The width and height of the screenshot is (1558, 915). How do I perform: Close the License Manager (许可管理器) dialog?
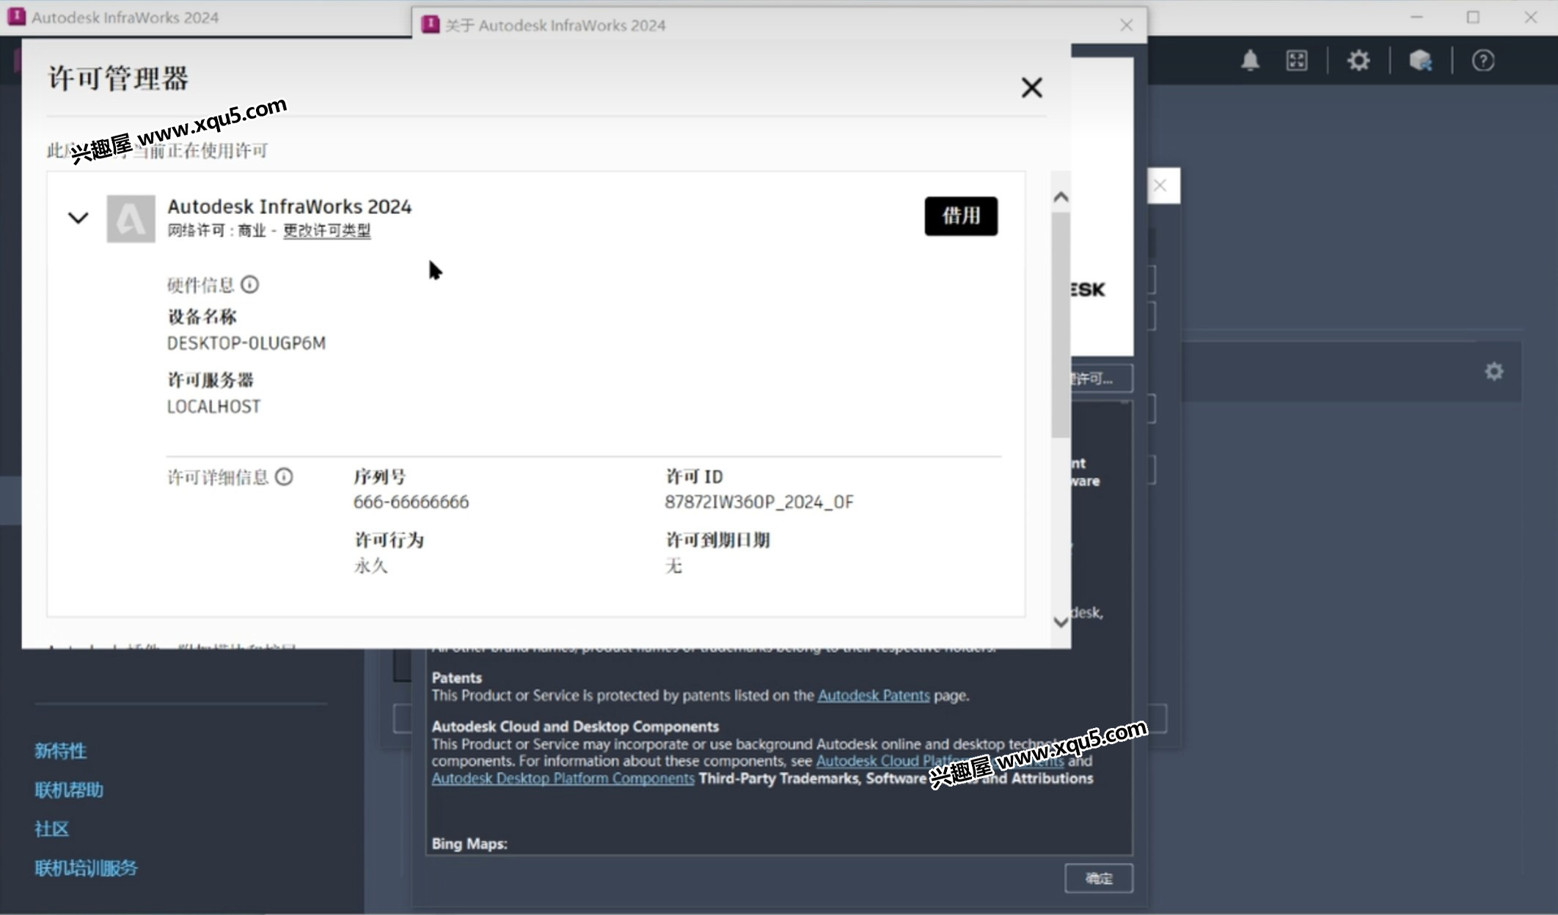[x=1031, y=88]
